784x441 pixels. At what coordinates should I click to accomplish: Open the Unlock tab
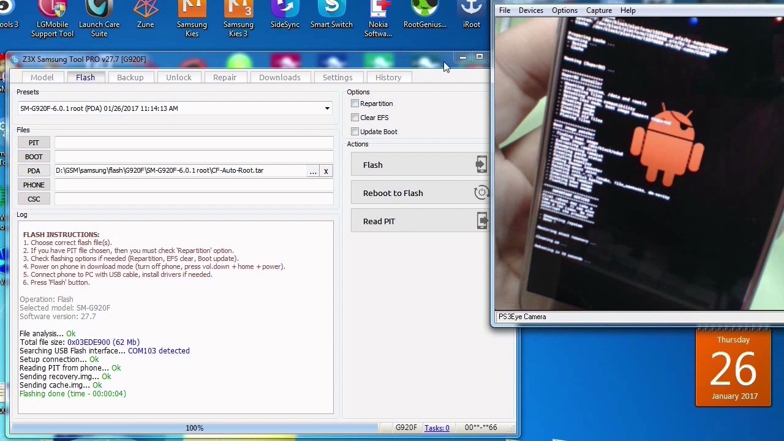pos(178,77)
